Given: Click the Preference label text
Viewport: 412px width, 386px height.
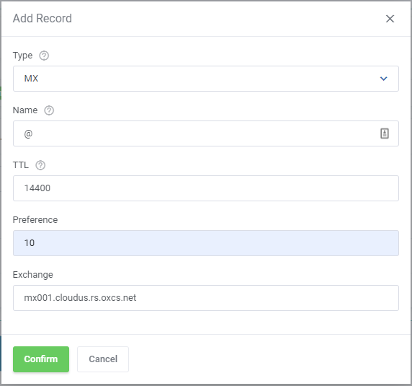Looking at the screenshot, I should point(35,220).
